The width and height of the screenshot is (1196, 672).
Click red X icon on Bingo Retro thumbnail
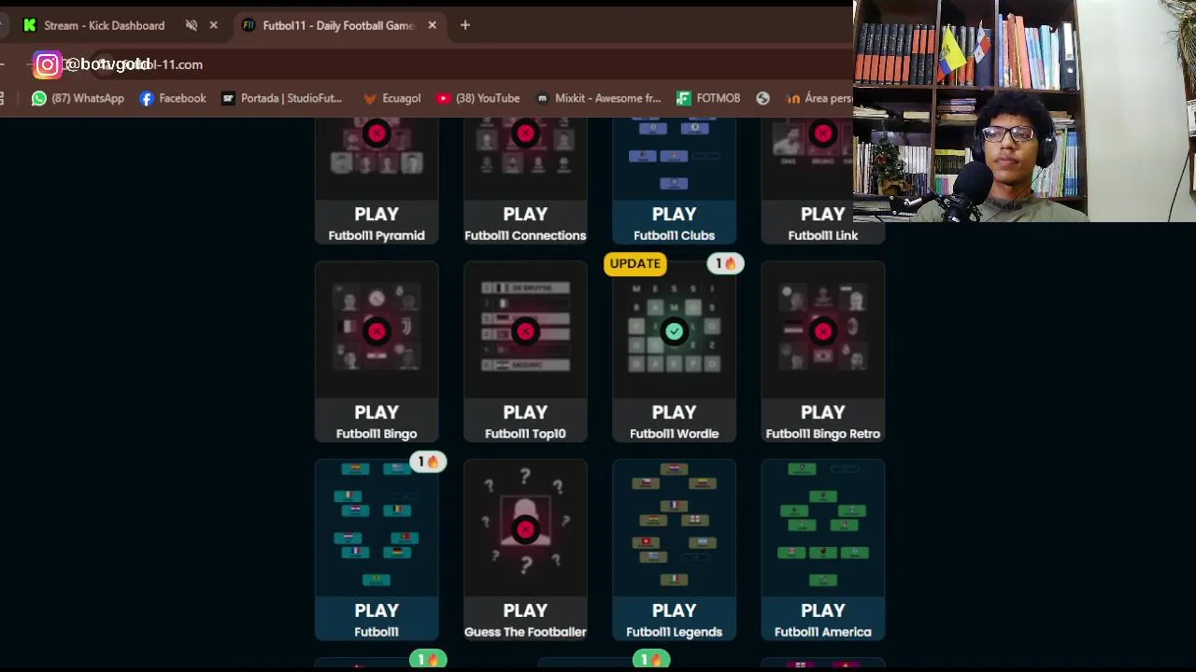coord(822,331)
